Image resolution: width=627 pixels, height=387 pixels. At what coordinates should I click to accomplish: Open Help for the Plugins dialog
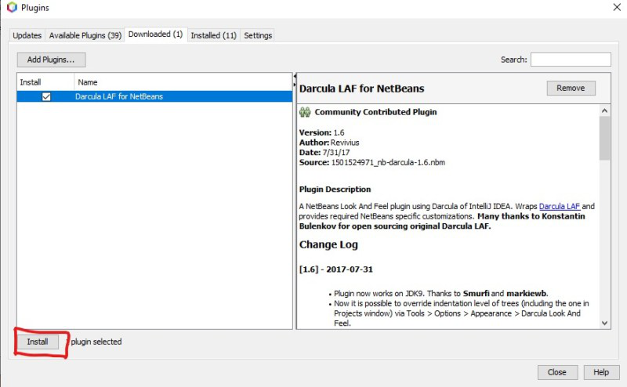tap(601, 372)
